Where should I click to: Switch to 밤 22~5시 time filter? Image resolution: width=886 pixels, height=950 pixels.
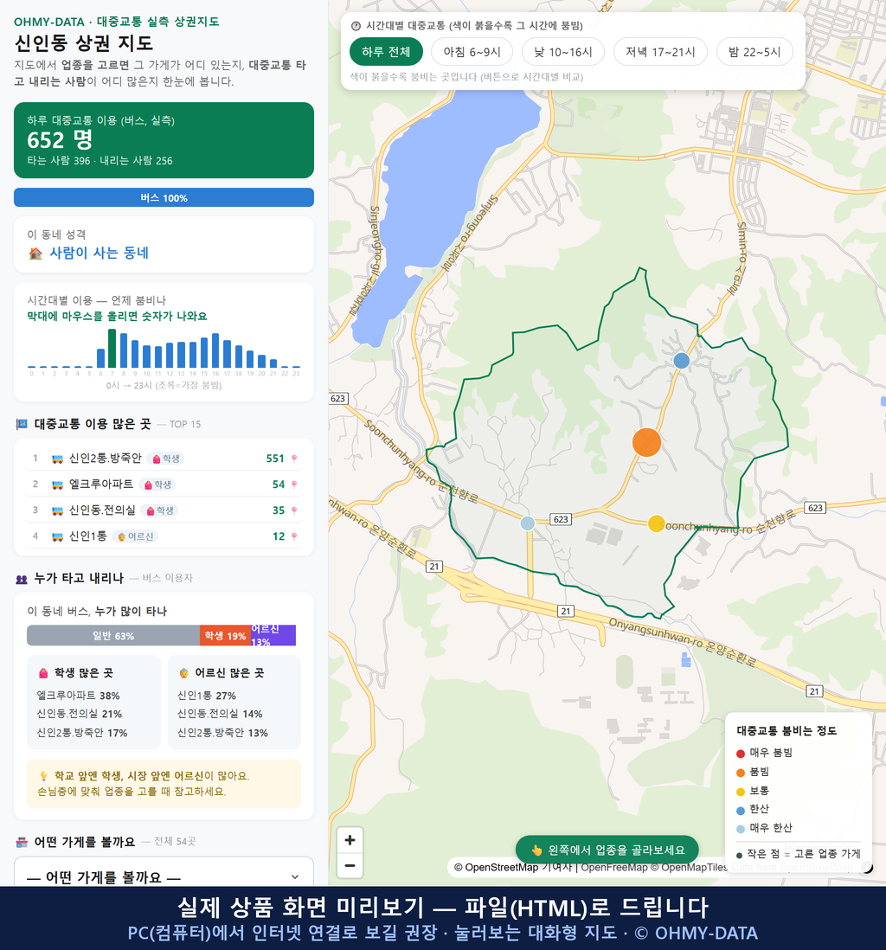click(754, 52)
